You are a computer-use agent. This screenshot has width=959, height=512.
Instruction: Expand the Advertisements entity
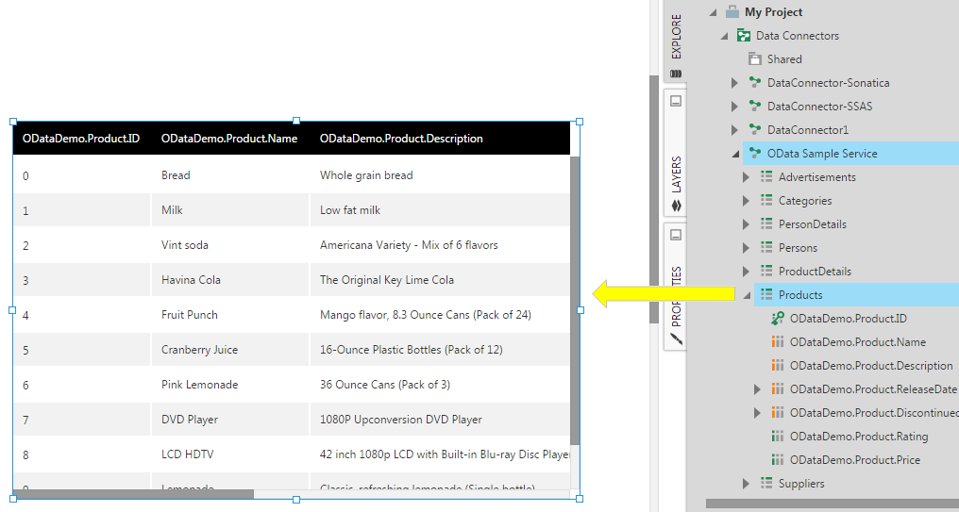746,177
